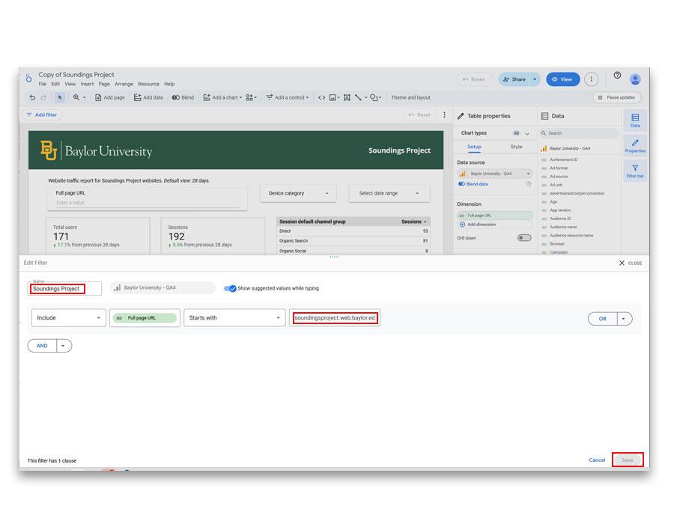Click the Add filter chip

tap(42, 115)
